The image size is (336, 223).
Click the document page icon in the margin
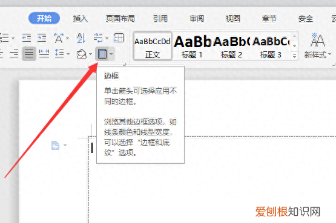pyautogui.click(x=56, y=146)
